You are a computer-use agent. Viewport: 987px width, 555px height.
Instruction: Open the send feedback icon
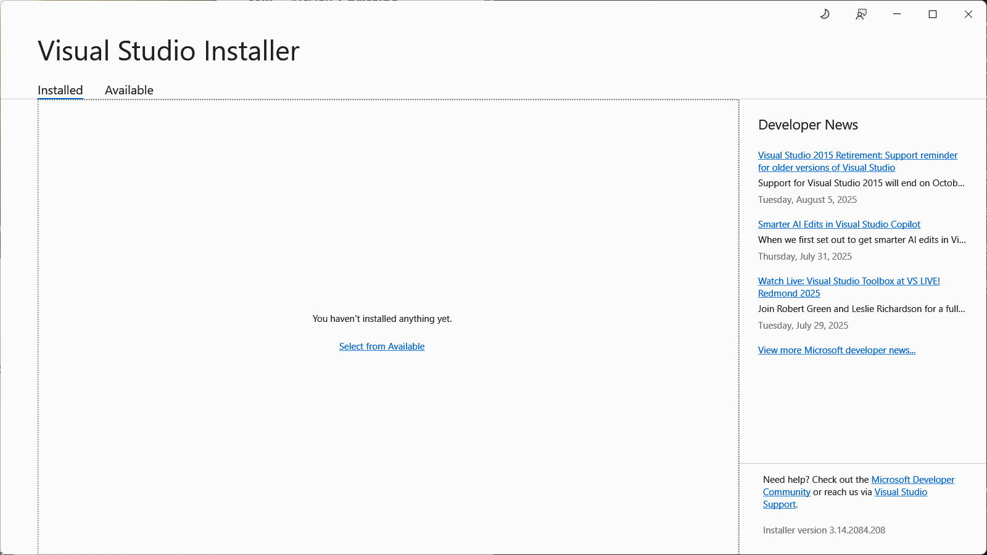(861, 14)
